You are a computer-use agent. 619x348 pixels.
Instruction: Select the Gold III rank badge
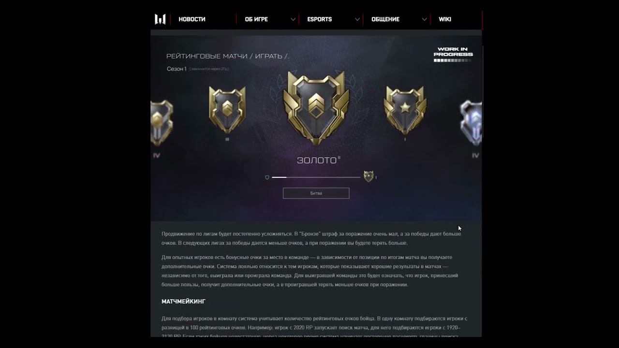pyautogui.click(x=227, y=110)
